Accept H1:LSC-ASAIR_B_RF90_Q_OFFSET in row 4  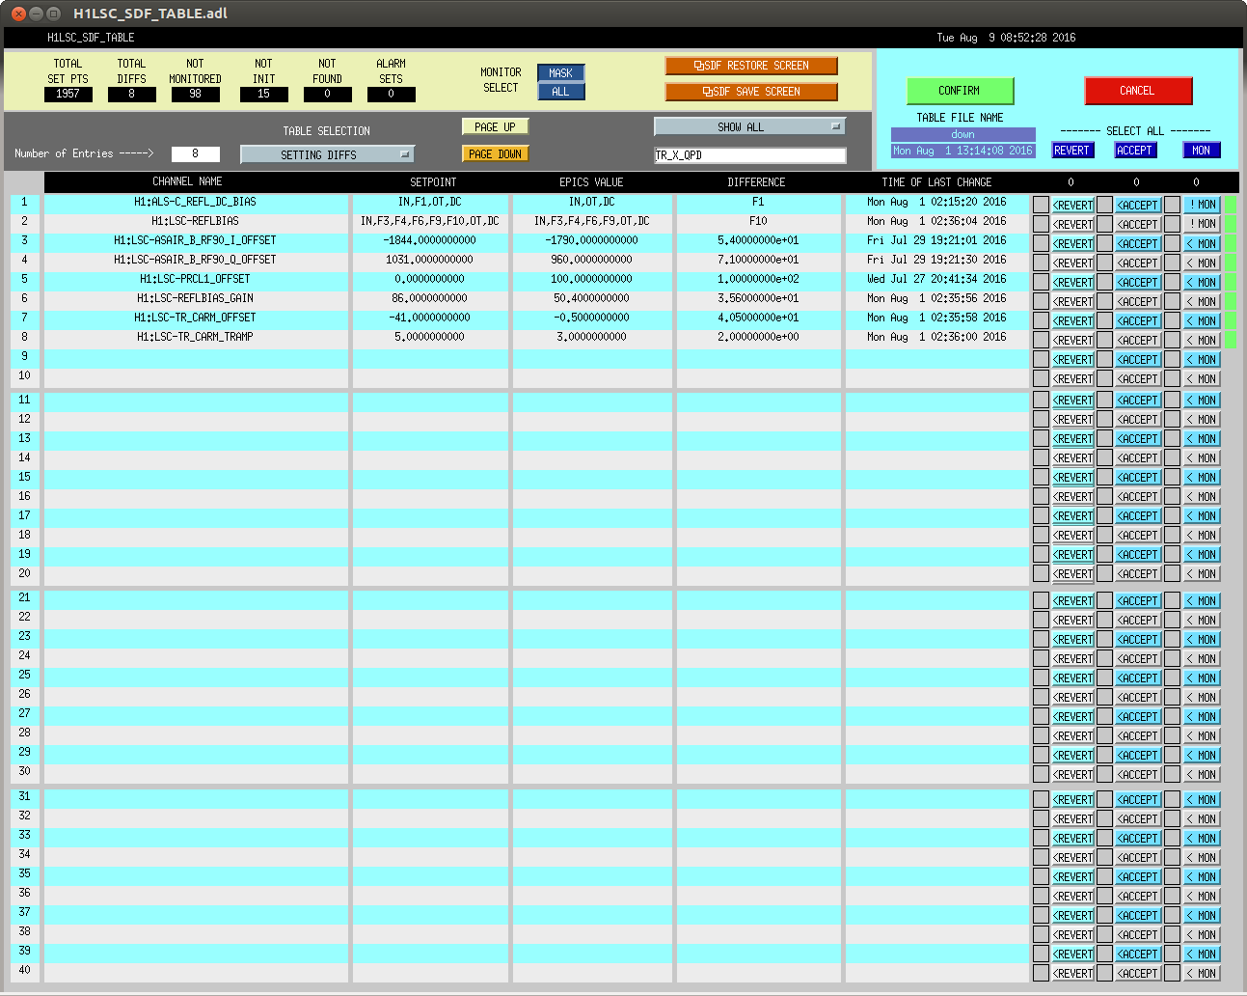click(x=1138, y=263)
